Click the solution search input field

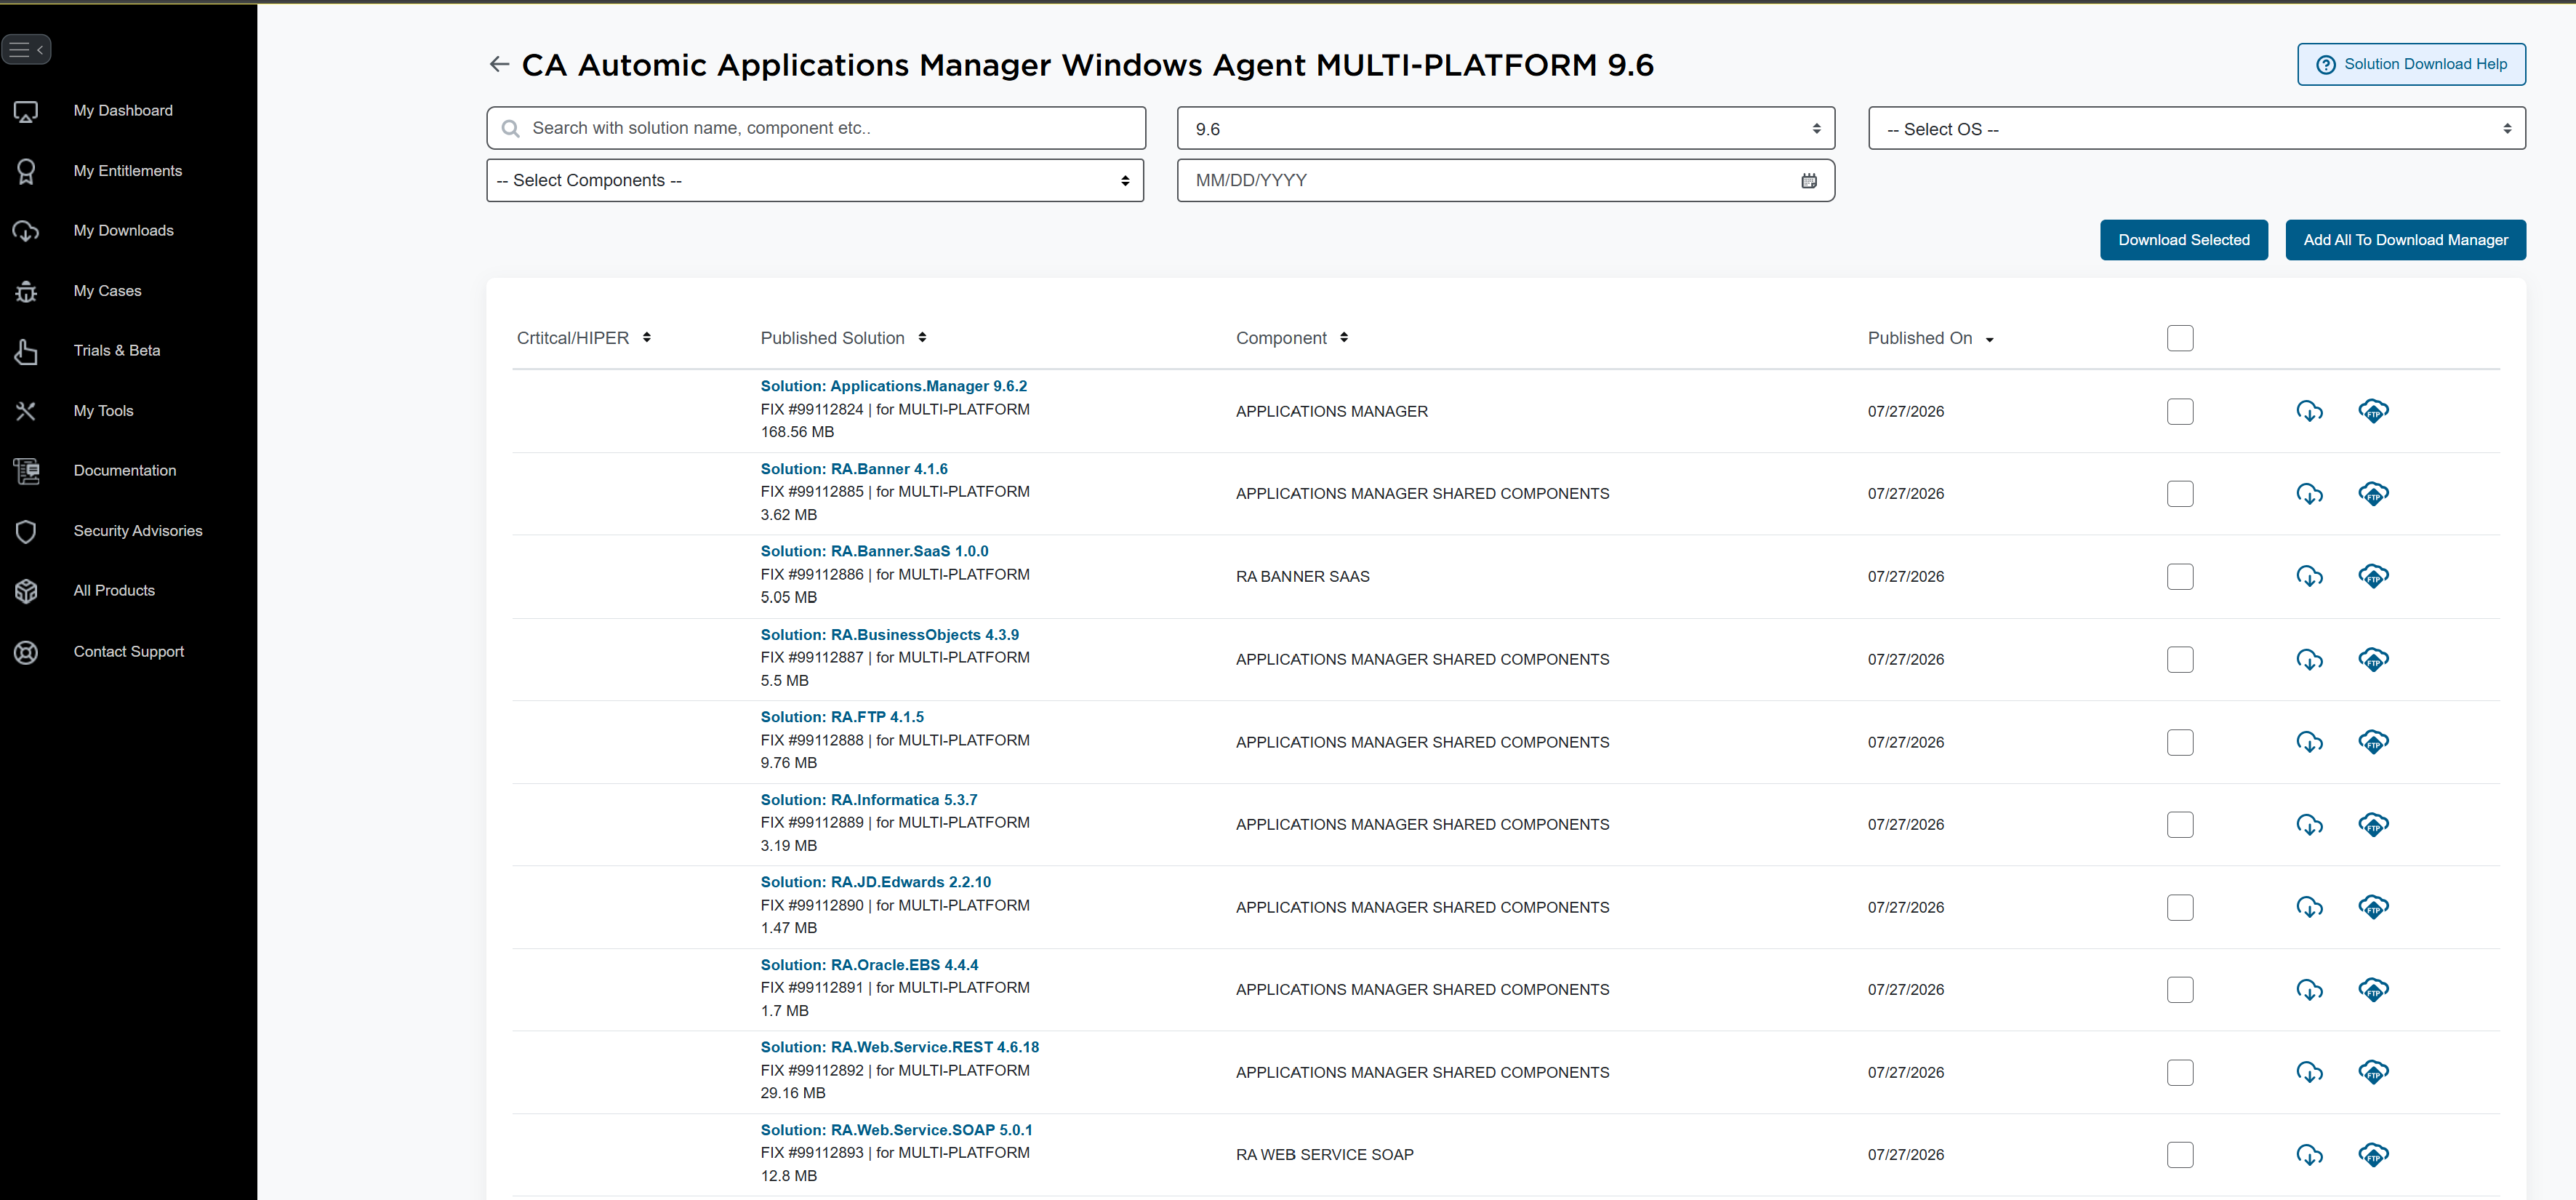(815, 128)
